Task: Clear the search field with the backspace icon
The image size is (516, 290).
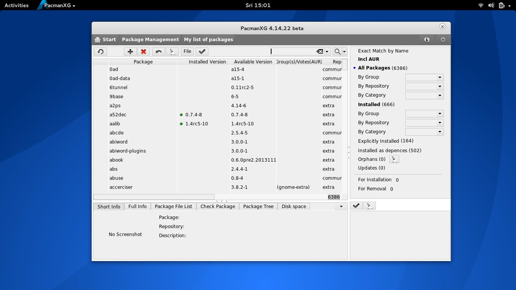Action: [x=320, y=52]
